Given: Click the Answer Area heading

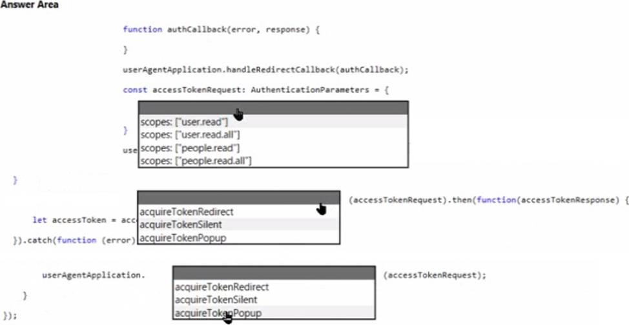Looking at the screenshot, I should pyautogui.click(x=30, y=5).
